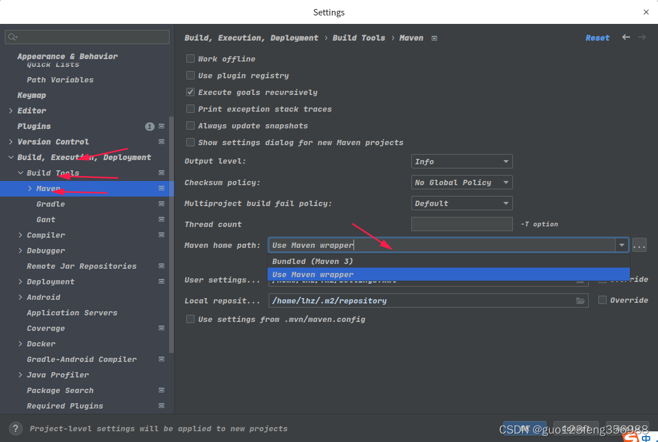Click the project-level icon on Gant row
Viewport: 658px width, 442px height.
[161, 219]
